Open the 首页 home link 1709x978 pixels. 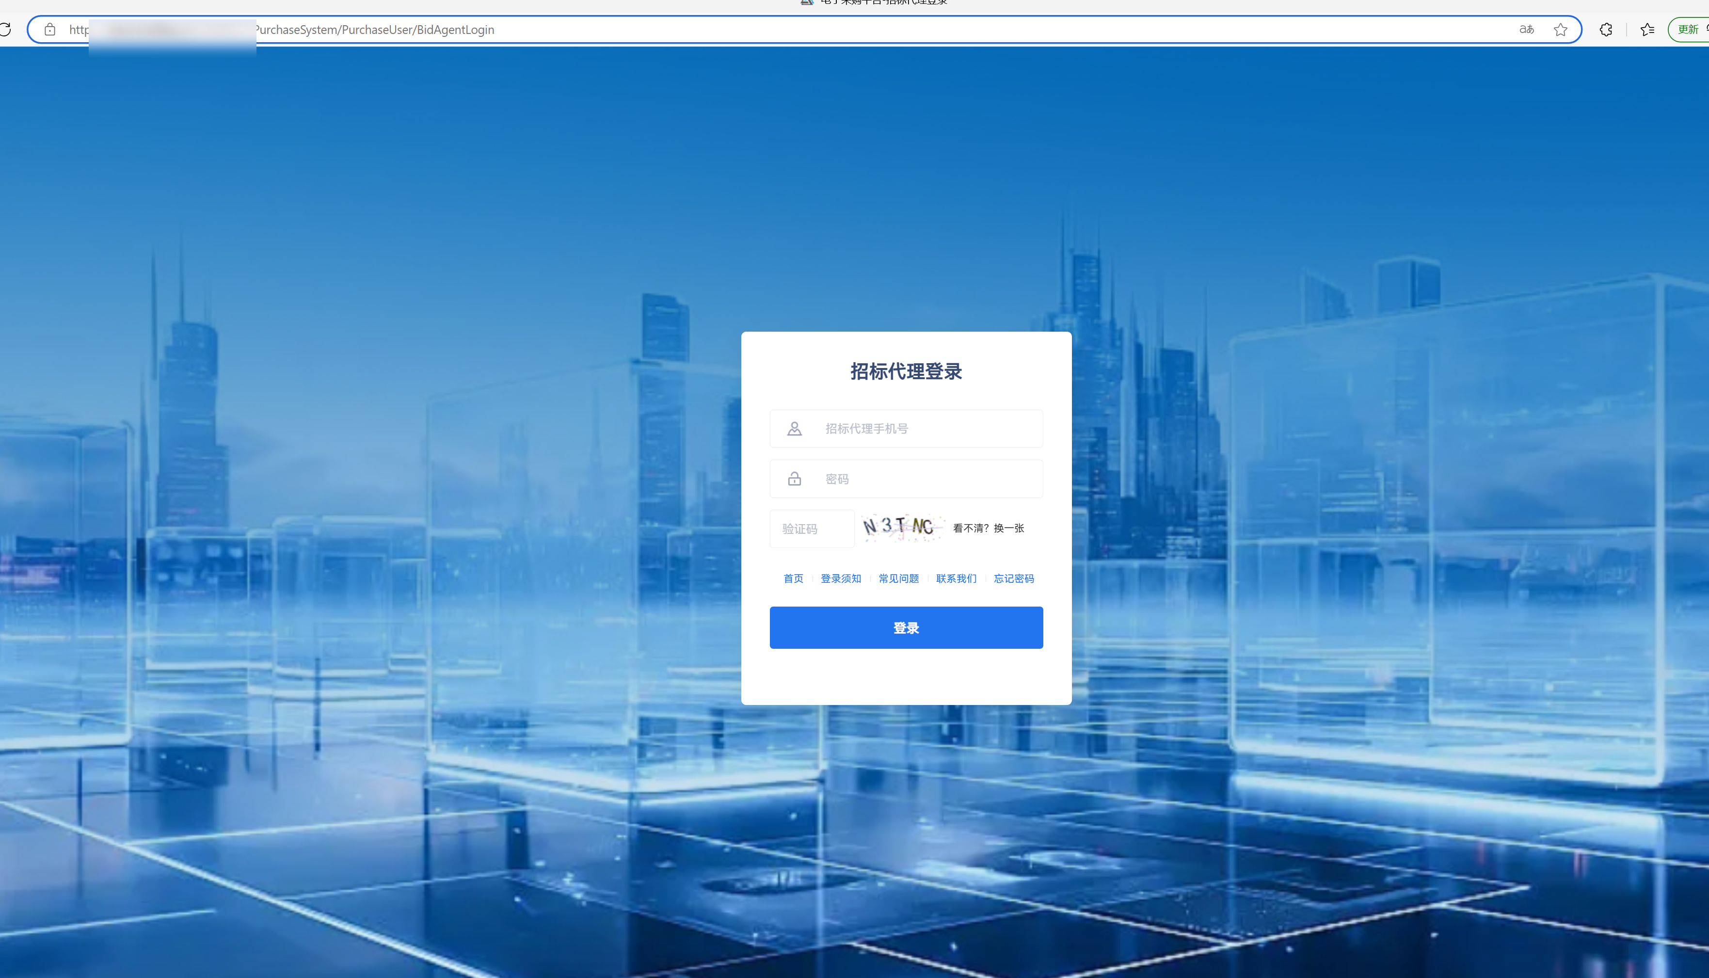[793, 578]
